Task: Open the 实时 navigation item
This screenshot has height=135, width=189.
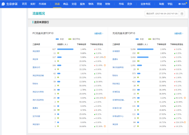Action: (33, 4)
